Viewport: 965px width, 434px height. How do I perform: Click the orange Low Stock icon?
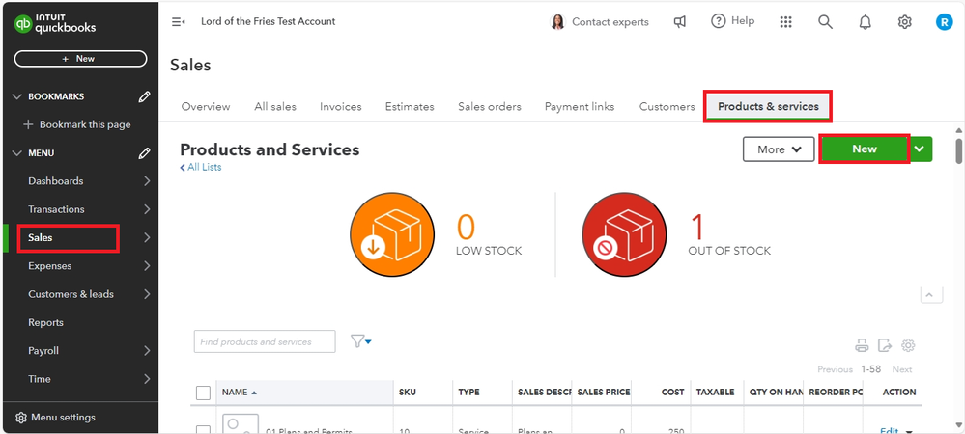point(392,234)
